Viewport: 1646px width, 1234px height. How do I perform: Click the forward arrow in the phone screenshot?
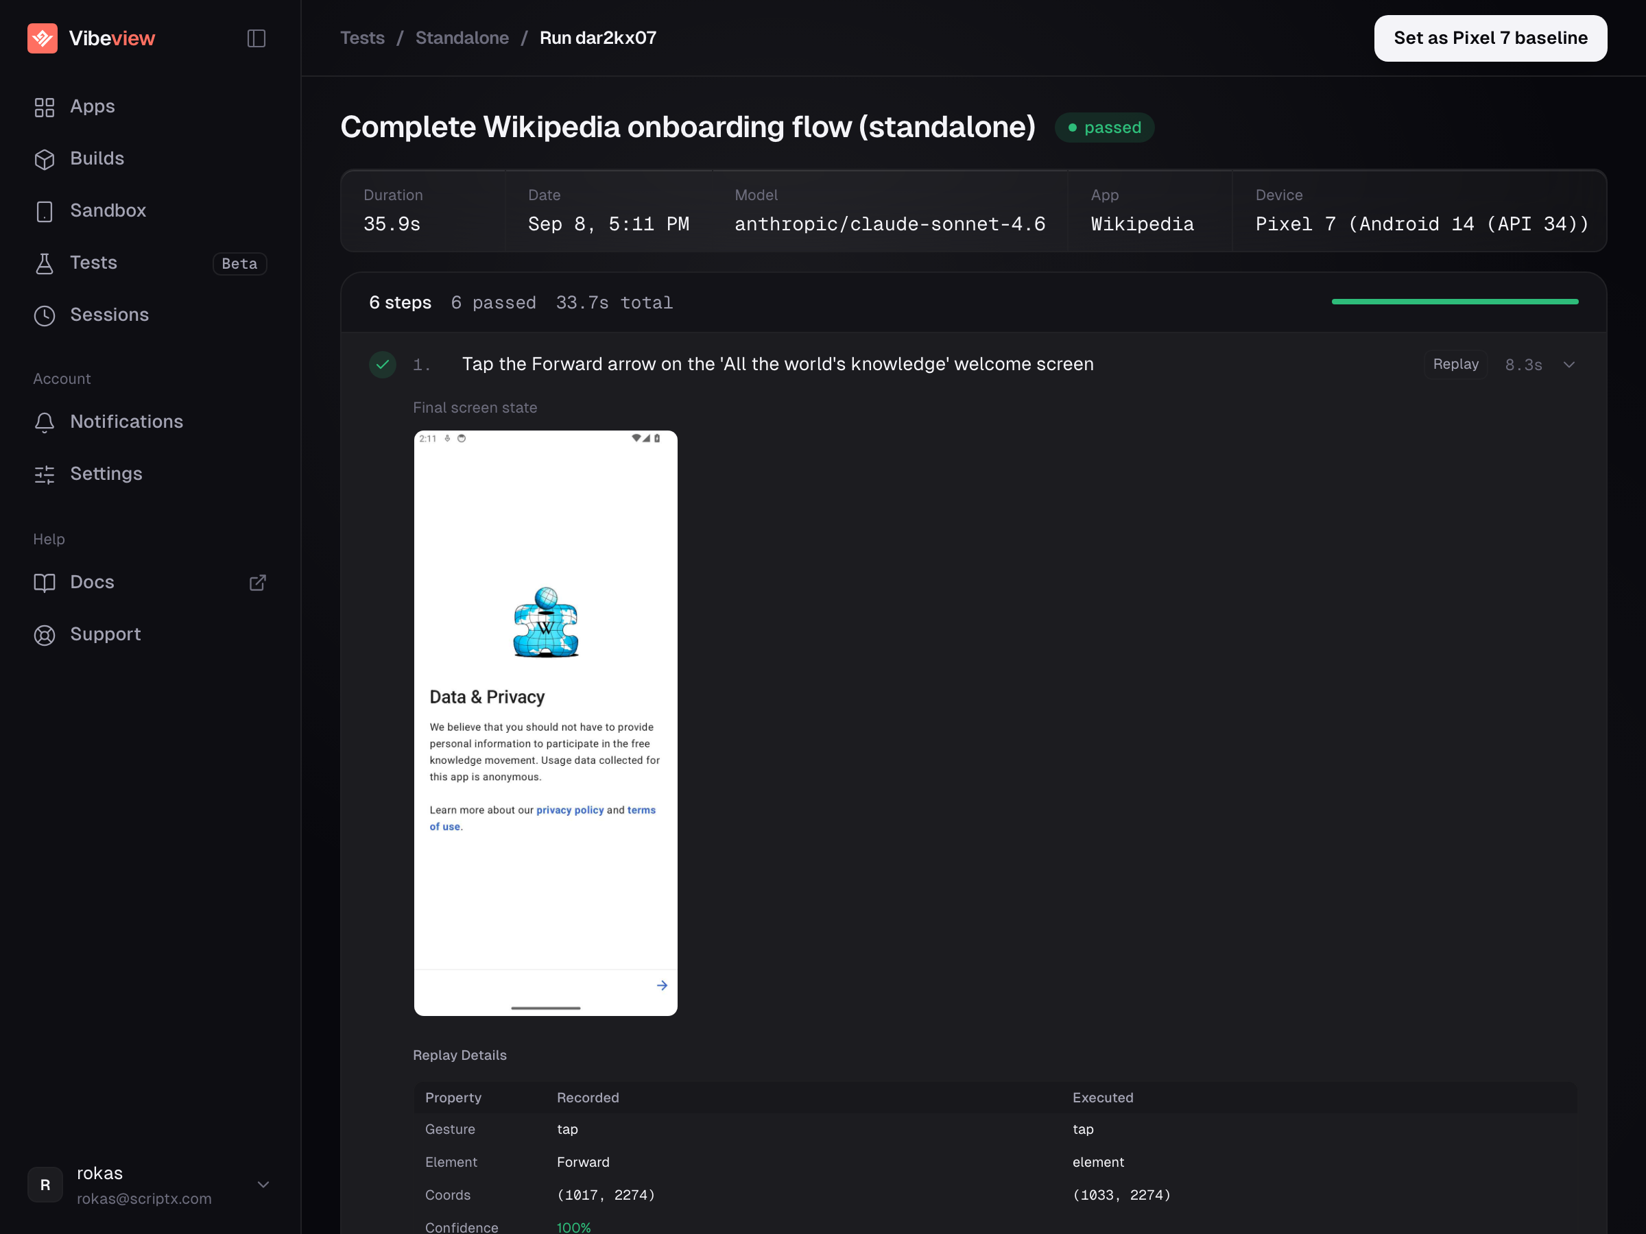pos(662,985)
